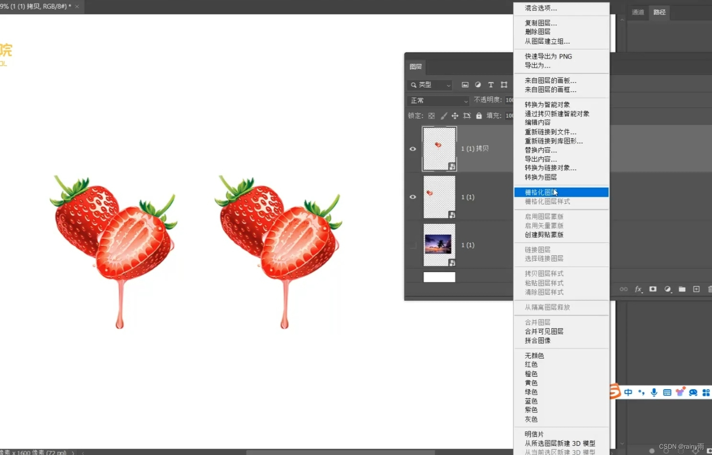Click the vertical scrollbar up arrow

[622, 20]
